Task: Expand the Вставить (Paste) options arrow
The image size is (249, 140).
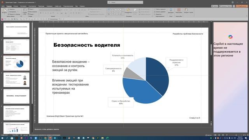Action: click(x=4, y=14)
